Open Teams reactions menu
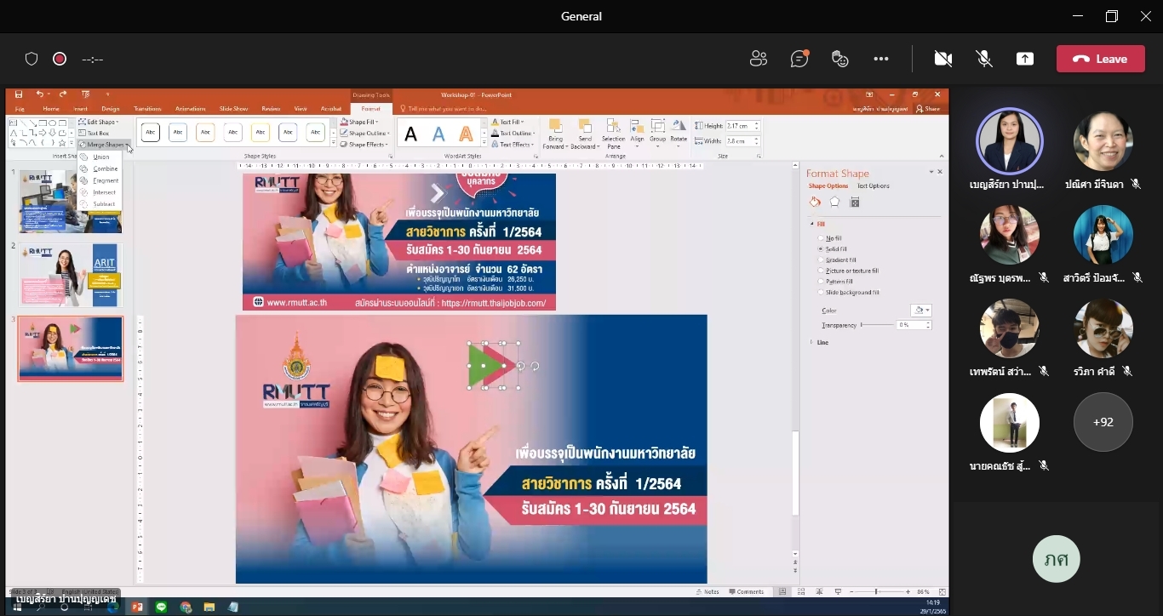The width and height of the screenshot is (1163, 616). point(840,59)
